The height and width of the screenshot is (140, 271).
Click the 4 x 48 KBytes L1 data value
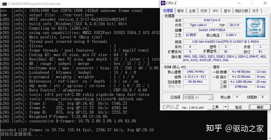click(x=241, y=72)
